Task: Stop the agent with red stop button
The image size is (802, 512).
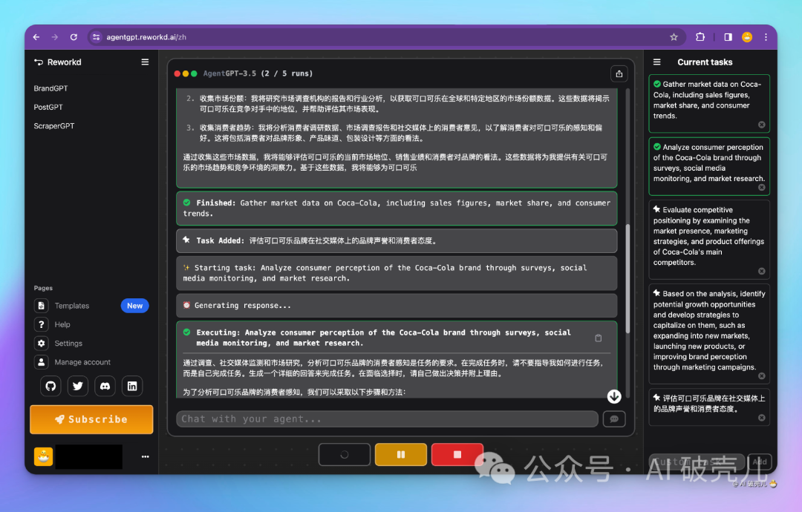Action: (x=457, y=454)
